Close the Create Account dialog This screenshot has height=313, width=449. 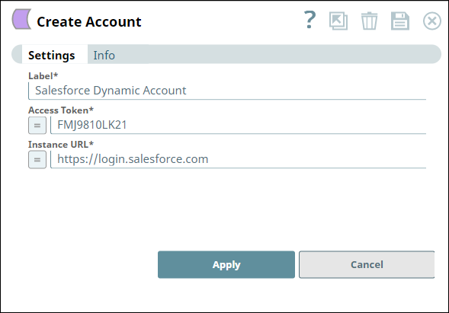point(432,21)
